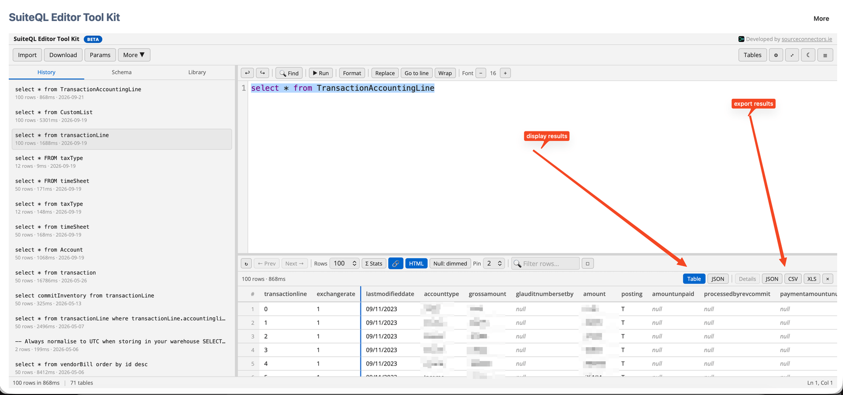This screenshot has width=843, height=395.
Task: Open the Tables panel button
Action: tap(752, 55)
